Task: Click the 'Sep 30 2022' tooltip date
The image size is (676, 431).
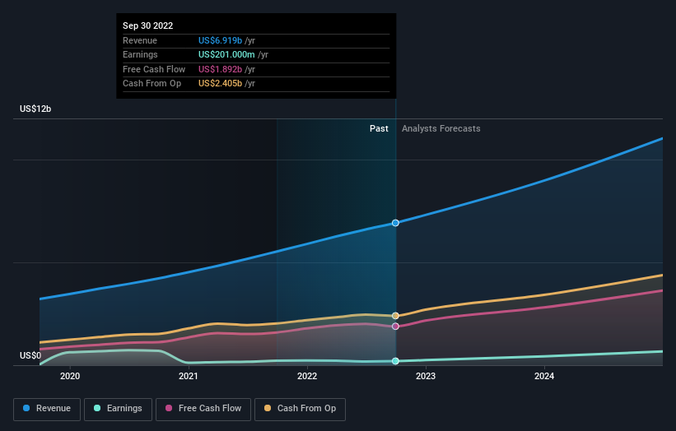Action: (x=148, y=25)
